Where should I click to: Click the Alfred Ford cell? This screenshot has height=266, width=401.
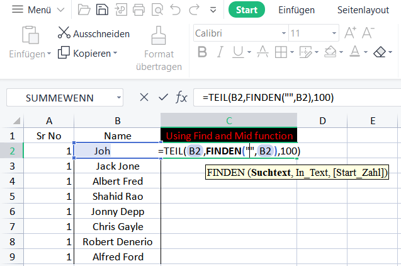coord(117,257)
